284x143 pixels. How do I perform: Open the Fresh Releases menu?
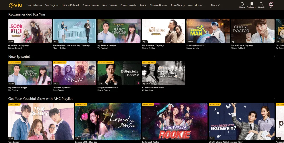[x=34, y=5]
